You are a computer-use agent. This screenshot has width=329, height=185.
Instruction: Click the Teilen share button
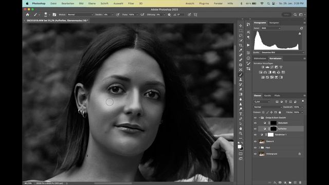286,15
